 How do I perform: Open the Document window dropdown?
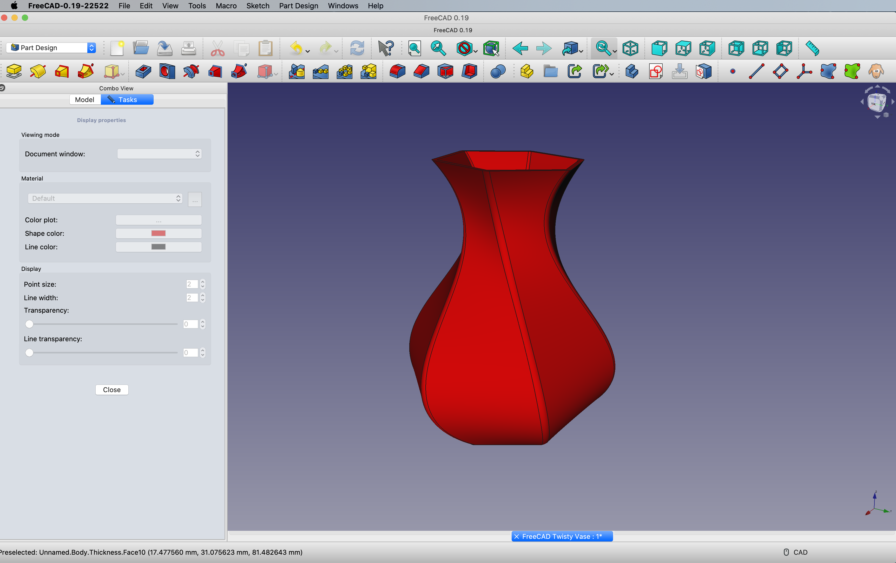pyautogui.click(x=159, y=154)
